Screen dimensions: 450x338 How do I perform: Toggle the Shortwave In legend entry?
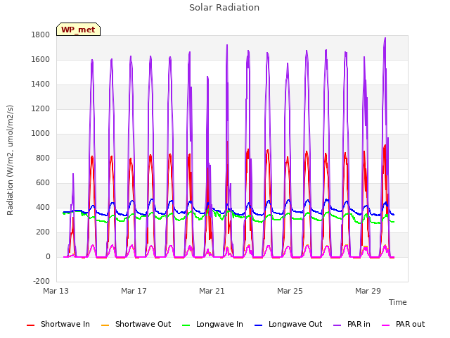coord(58,324)
